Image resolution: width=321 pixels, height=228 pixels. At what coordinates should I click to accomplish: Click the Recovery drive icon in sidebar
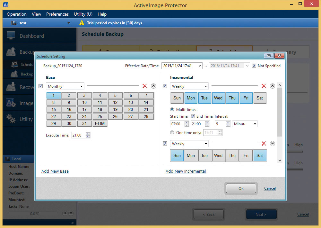pyautogui.click(x=11, y=87)
